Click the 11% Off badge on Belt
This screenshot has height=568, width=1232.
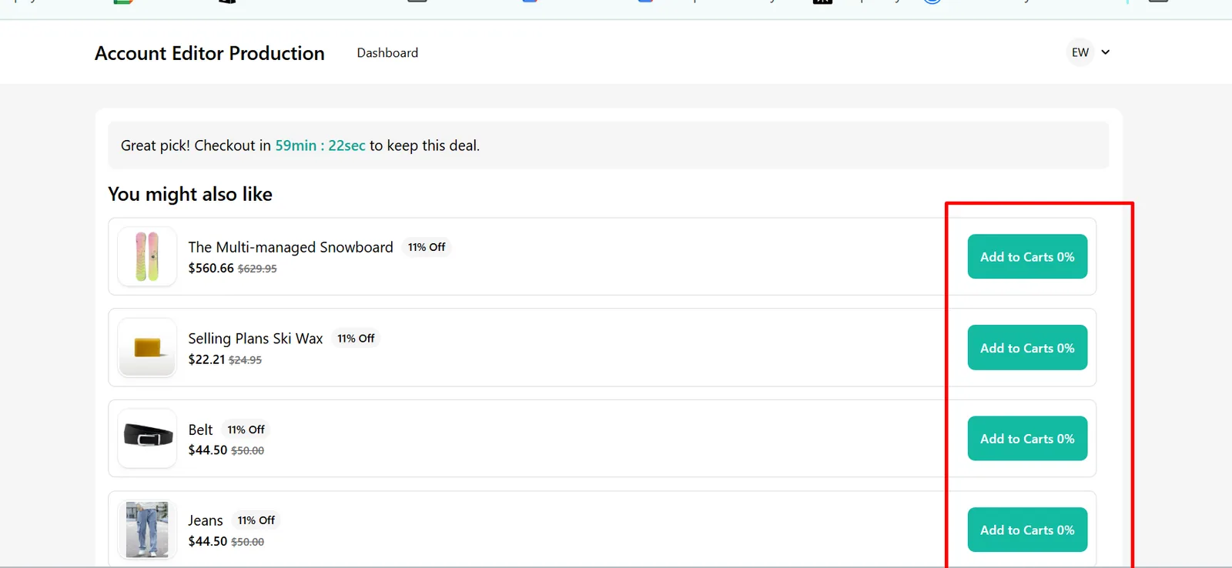[246, 429]
